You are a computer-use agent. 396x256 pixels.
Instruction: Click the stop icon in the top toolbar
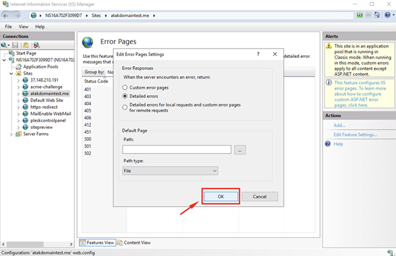pyautogui.click(x=368, y=15)
